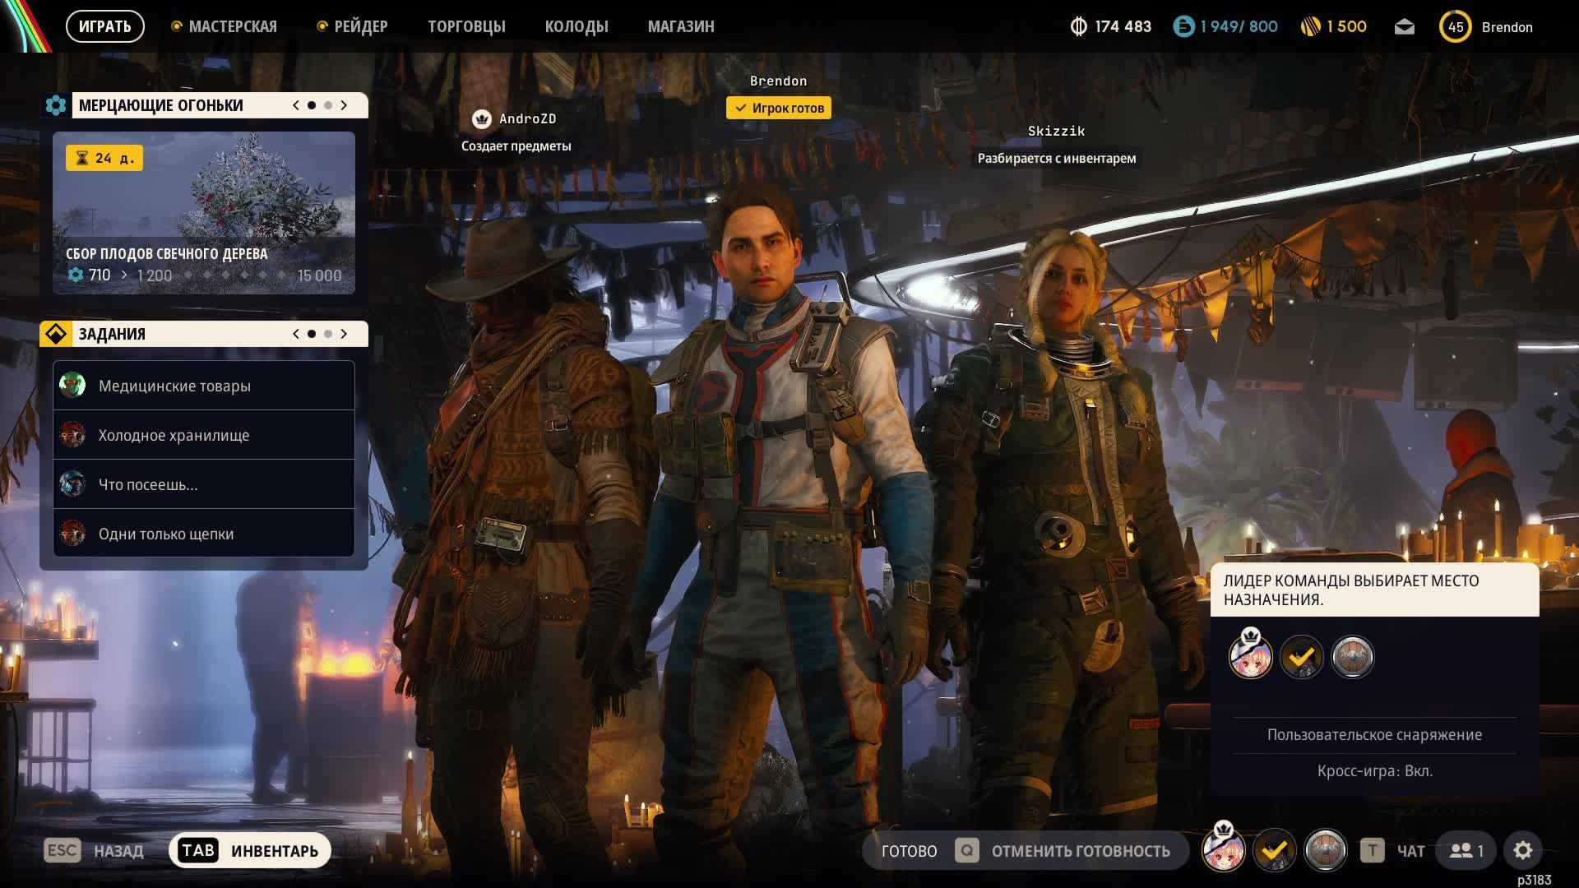Click the blue token currency icon
Viewport: 1579px width, 888px height.
tap(1183, 27)
